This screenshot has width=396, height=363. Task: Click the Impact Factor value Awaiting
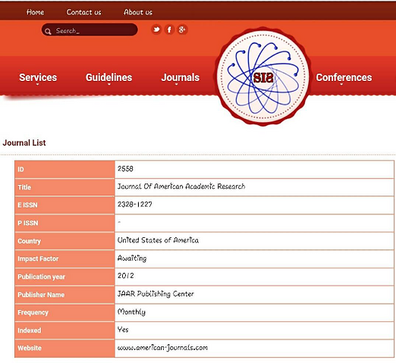(x=132, y=258)
